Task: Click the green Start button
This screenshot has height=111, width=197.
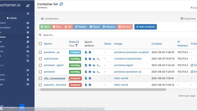Action: (x=45, y=27)
